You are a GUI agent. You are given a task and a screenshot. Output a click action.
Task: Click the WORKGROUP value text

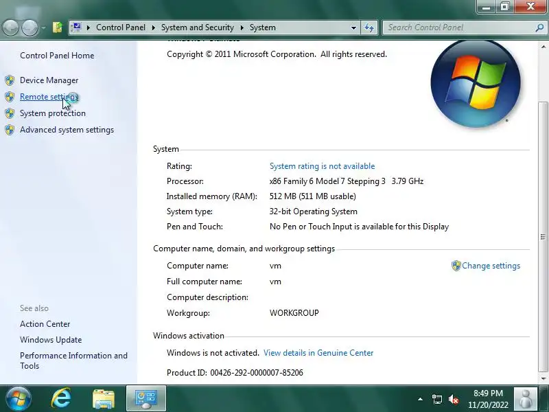[x=294, y=313]
